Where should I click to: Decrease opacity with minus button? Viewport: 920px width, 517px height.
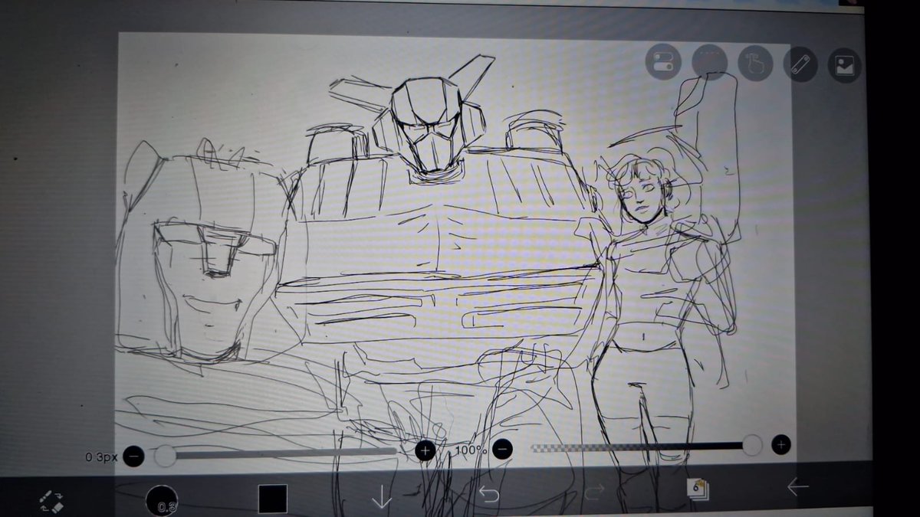point(502,449)
